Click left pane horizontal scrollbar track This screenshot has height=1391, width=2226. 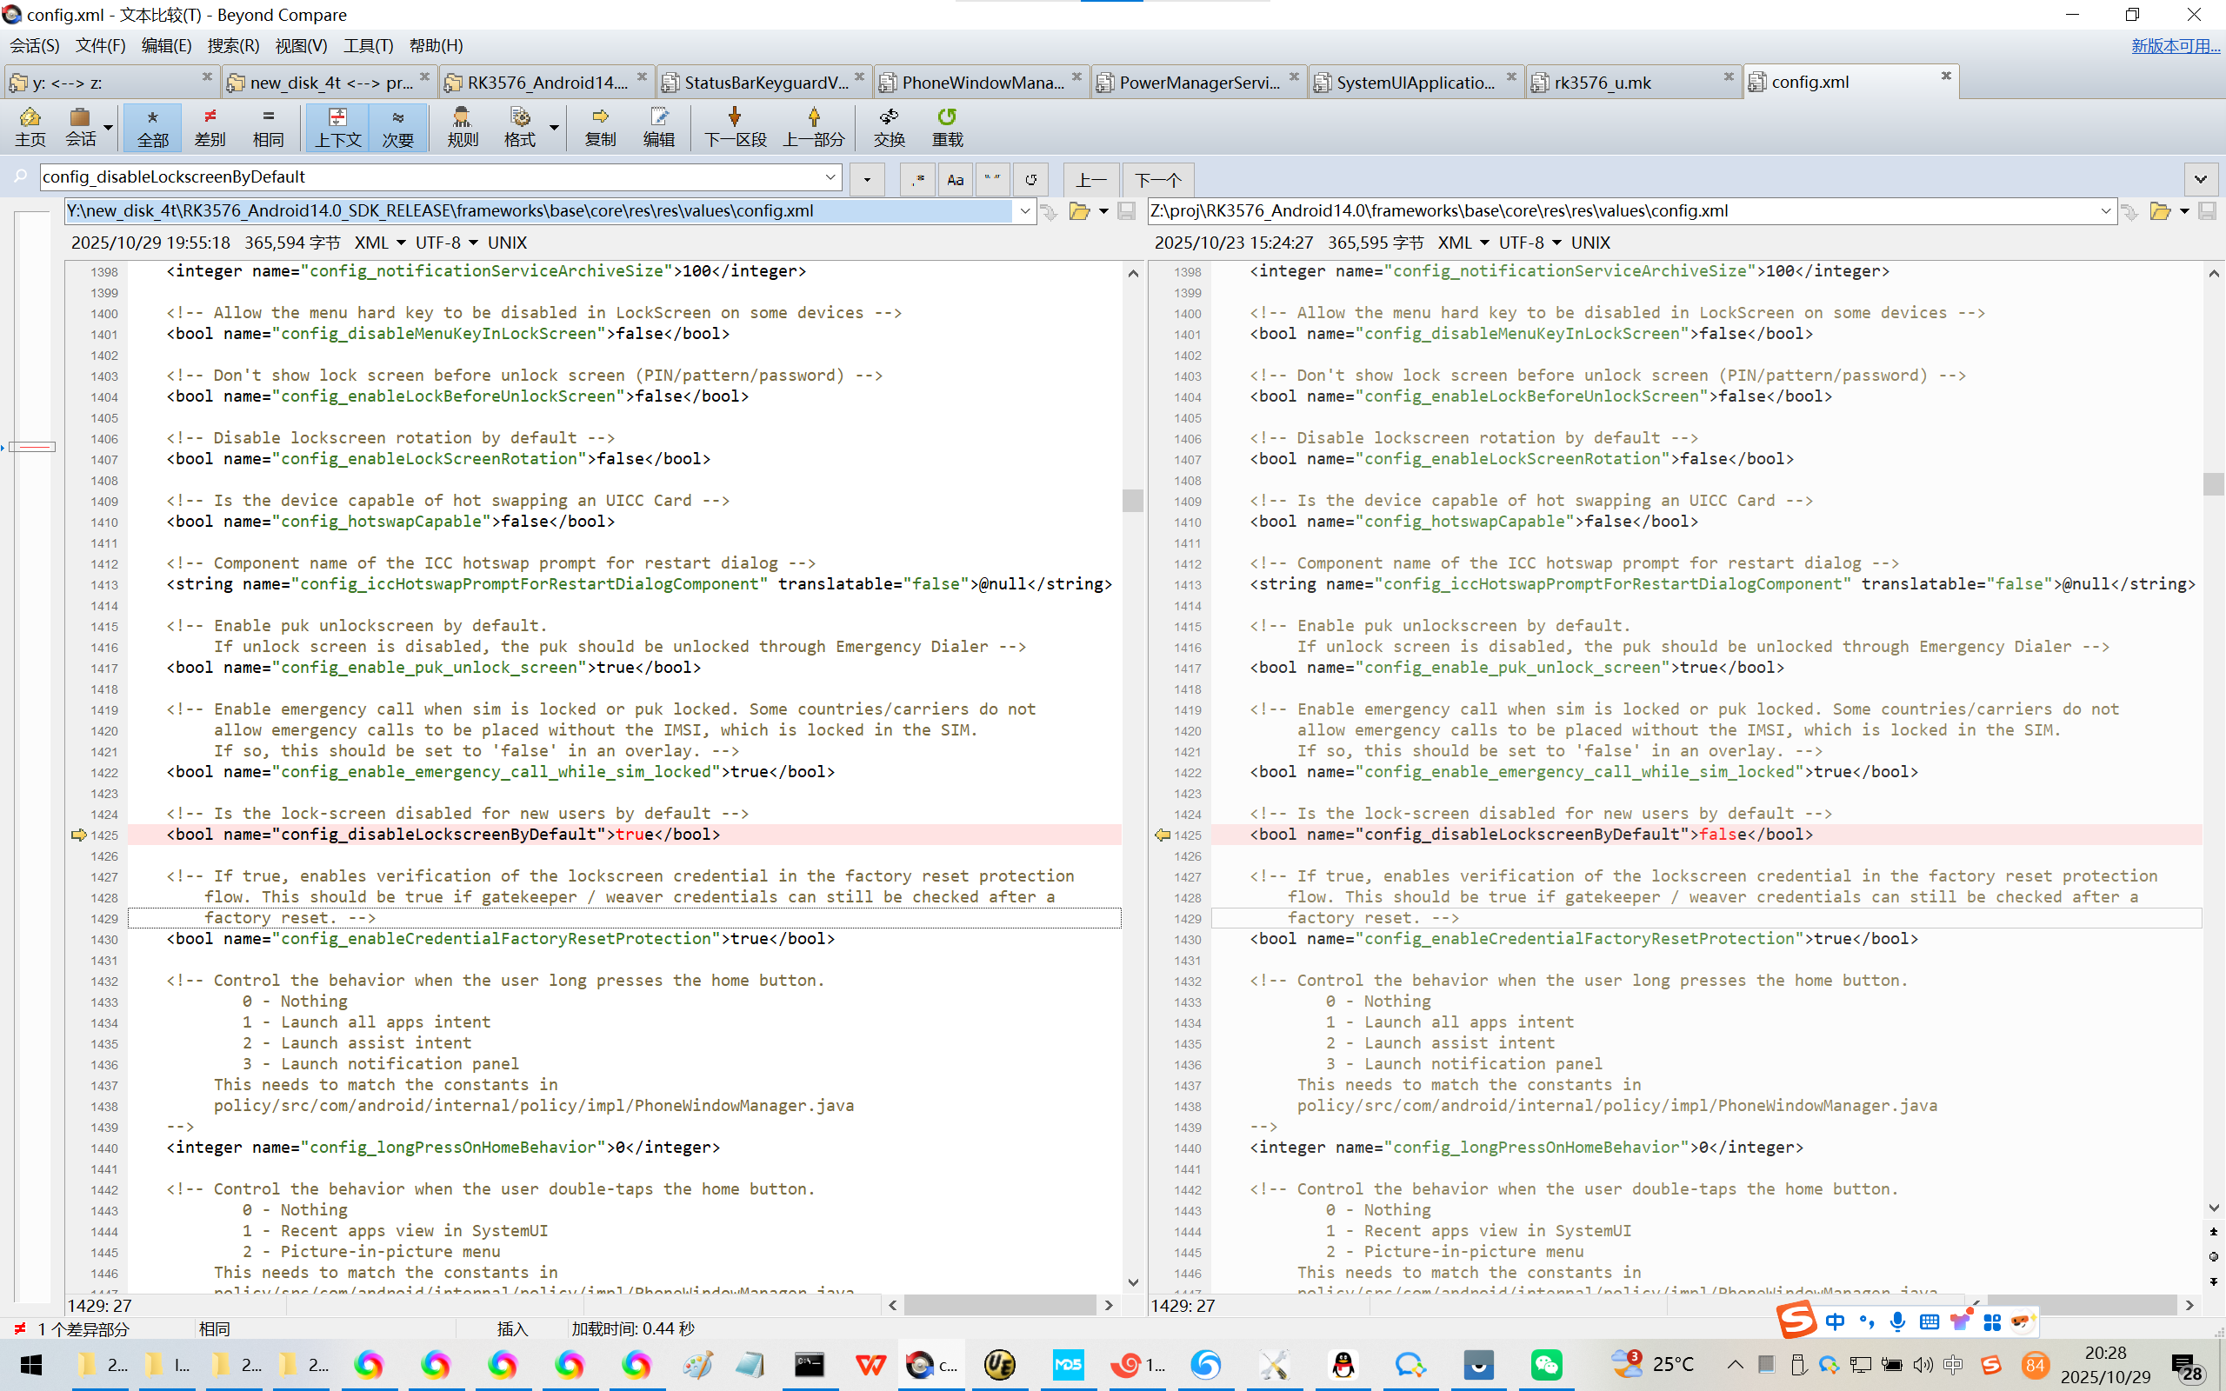(x=999, y=1305)
